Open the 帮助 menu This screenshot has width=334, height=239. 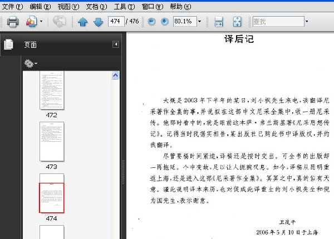click(180, 7)
